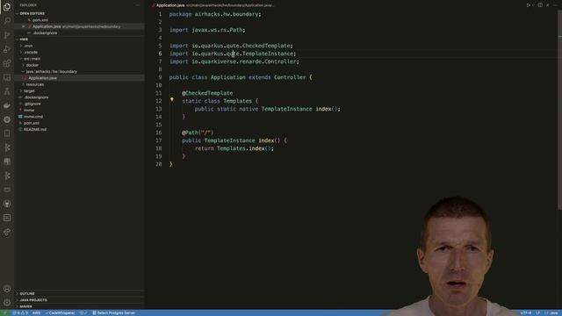Open the Remote Explorer monitor icon
The image size is (562, 316).
tap(7, 77)
